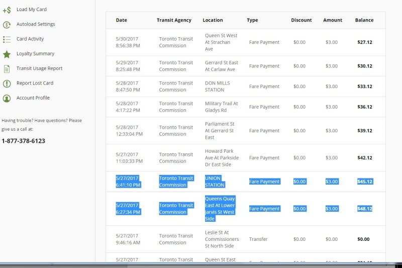Open Card Activity from the sidebar
Screen dimensions: 402x268
(x=30, y=39)
